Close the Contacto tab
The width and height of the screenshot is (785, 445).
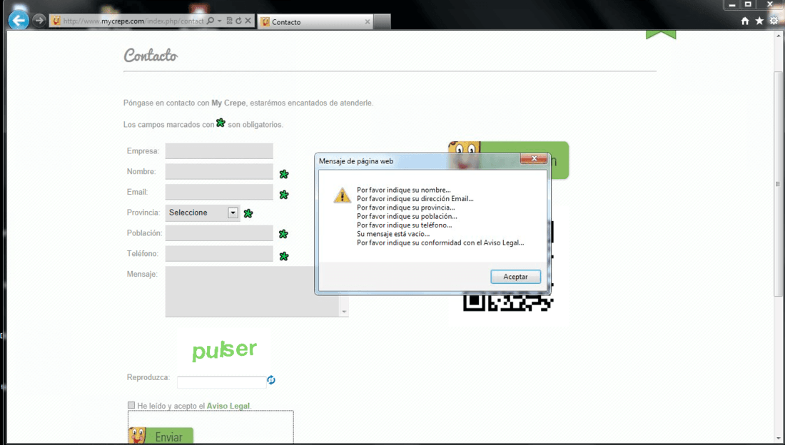coord(368,22)
